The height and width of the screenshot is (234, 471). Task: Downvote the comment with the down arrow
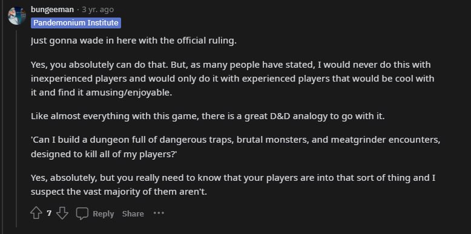pyautogui.click(x=62, y=213)
